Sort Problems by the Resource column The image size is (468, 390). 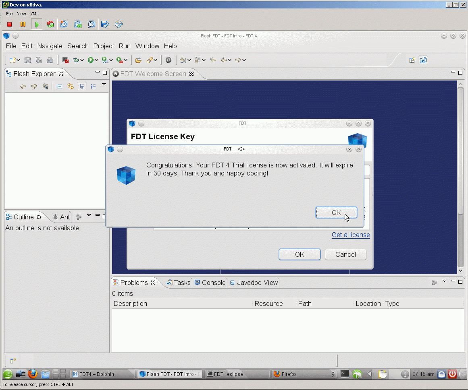point(274,303)
